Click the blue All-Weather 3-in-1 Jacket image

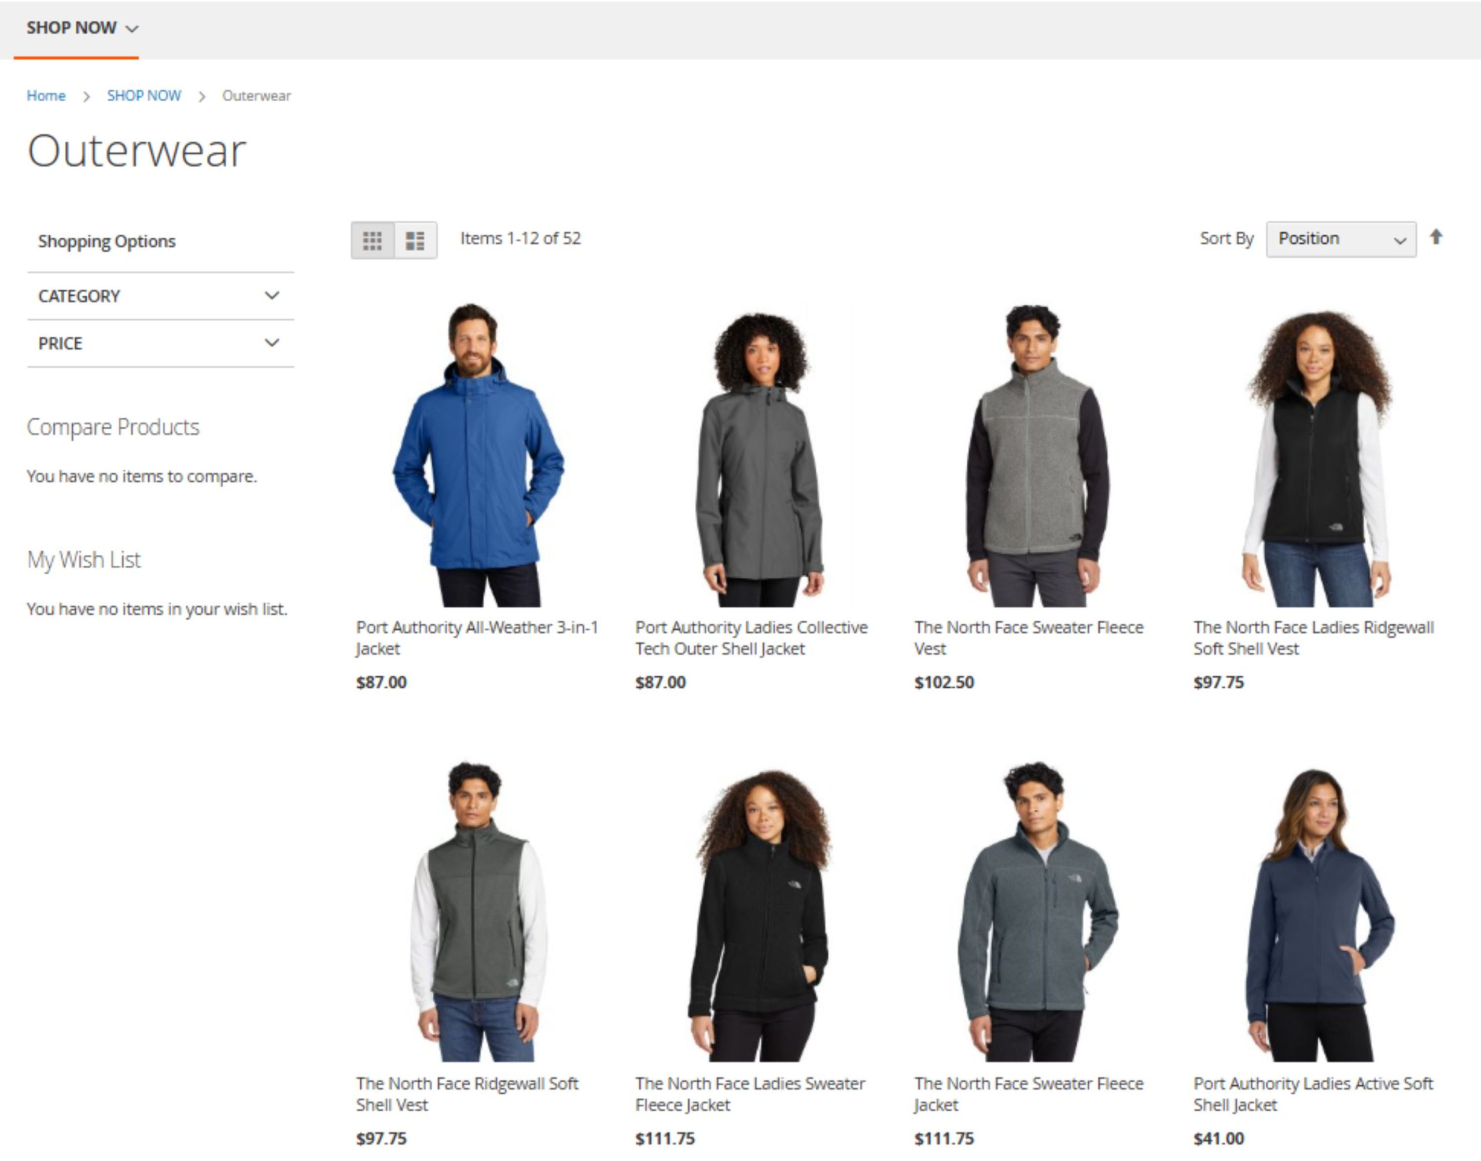pos(478,455)
